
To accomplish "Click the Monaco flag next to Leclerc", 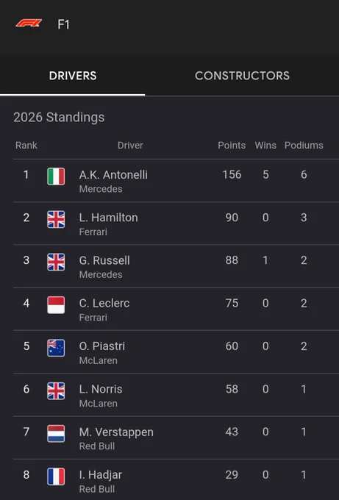I will click(x=56, y=305).
